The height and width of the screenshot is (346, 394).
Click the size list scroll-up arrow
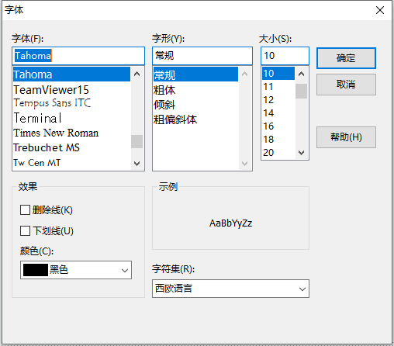tap(301, 74)
